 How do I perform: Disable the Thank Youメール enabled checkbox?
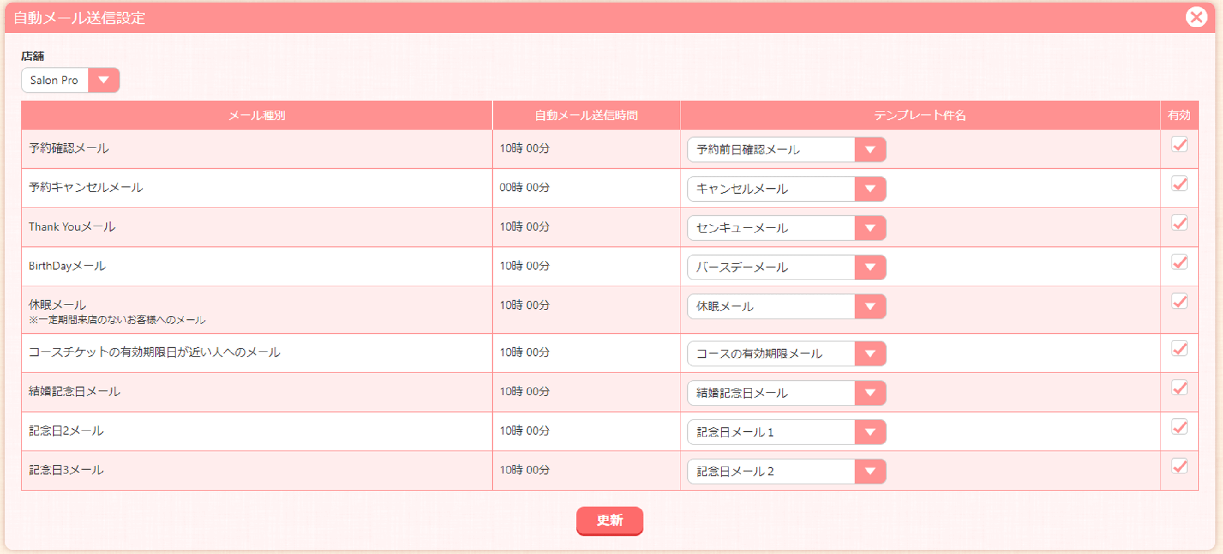(1179, 223)
